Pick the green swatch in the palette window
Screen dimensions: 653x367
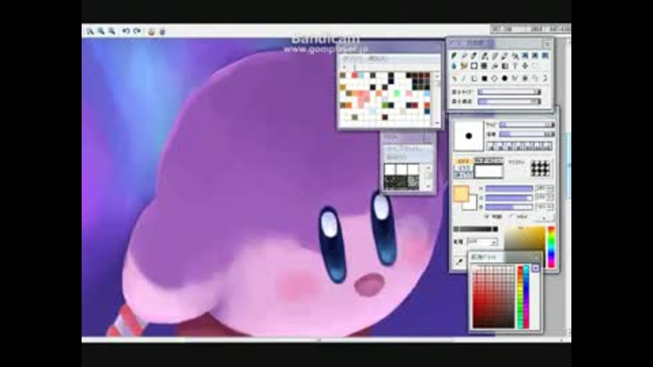pos(397,94)
